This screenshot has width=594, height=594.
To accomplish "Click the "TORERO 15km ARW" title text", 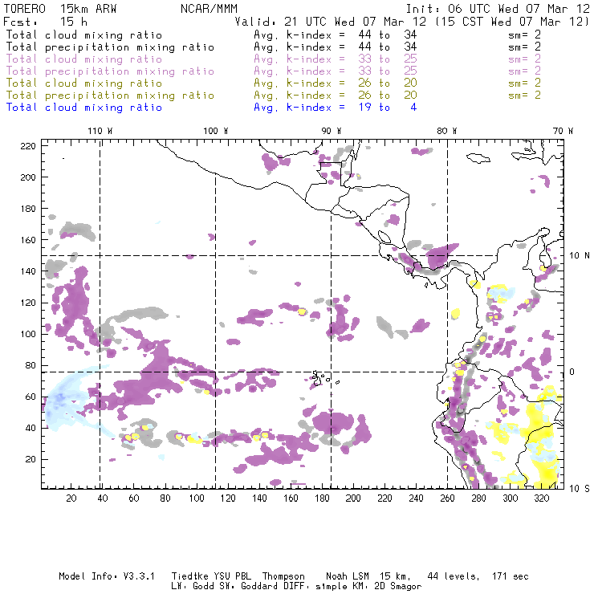I will pos(60,9).
